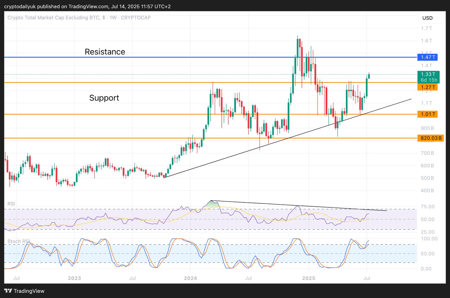450x298 pixels.
Task: Click the RSI 75.00 scale value
Action: click(x=427, y=207)
